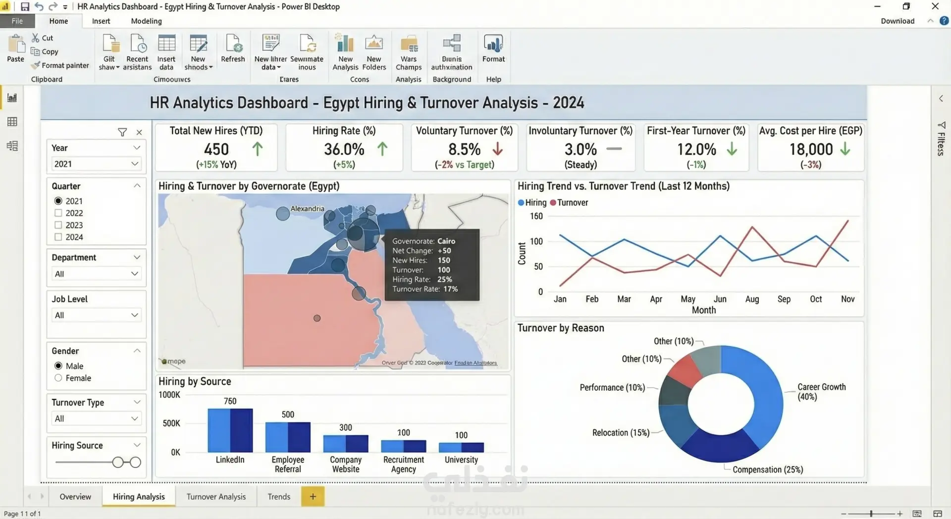Screen dimensions: 951x519
Task: Expand the Filters pane arrow
Action: pyautogui.click(x=941, y=99)
